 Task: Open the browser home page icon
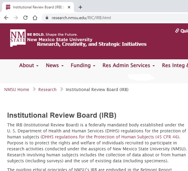(35, 18)
